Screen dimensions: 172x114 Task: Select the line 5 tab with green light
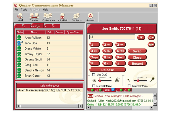[128, 90]
